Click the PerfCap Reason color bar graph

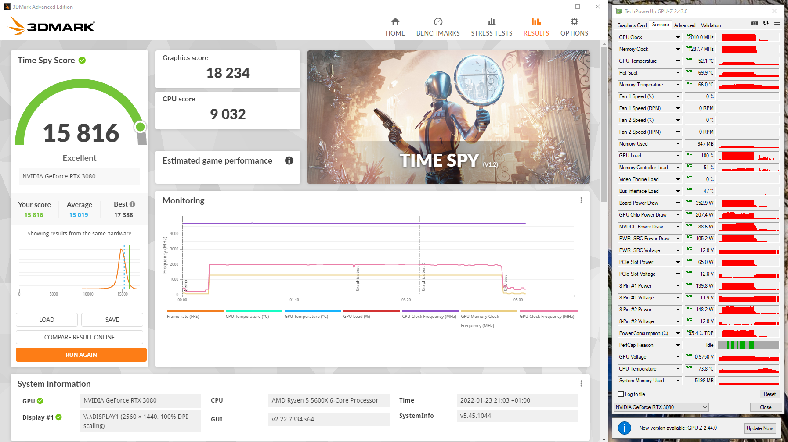[x=748, y=345]
